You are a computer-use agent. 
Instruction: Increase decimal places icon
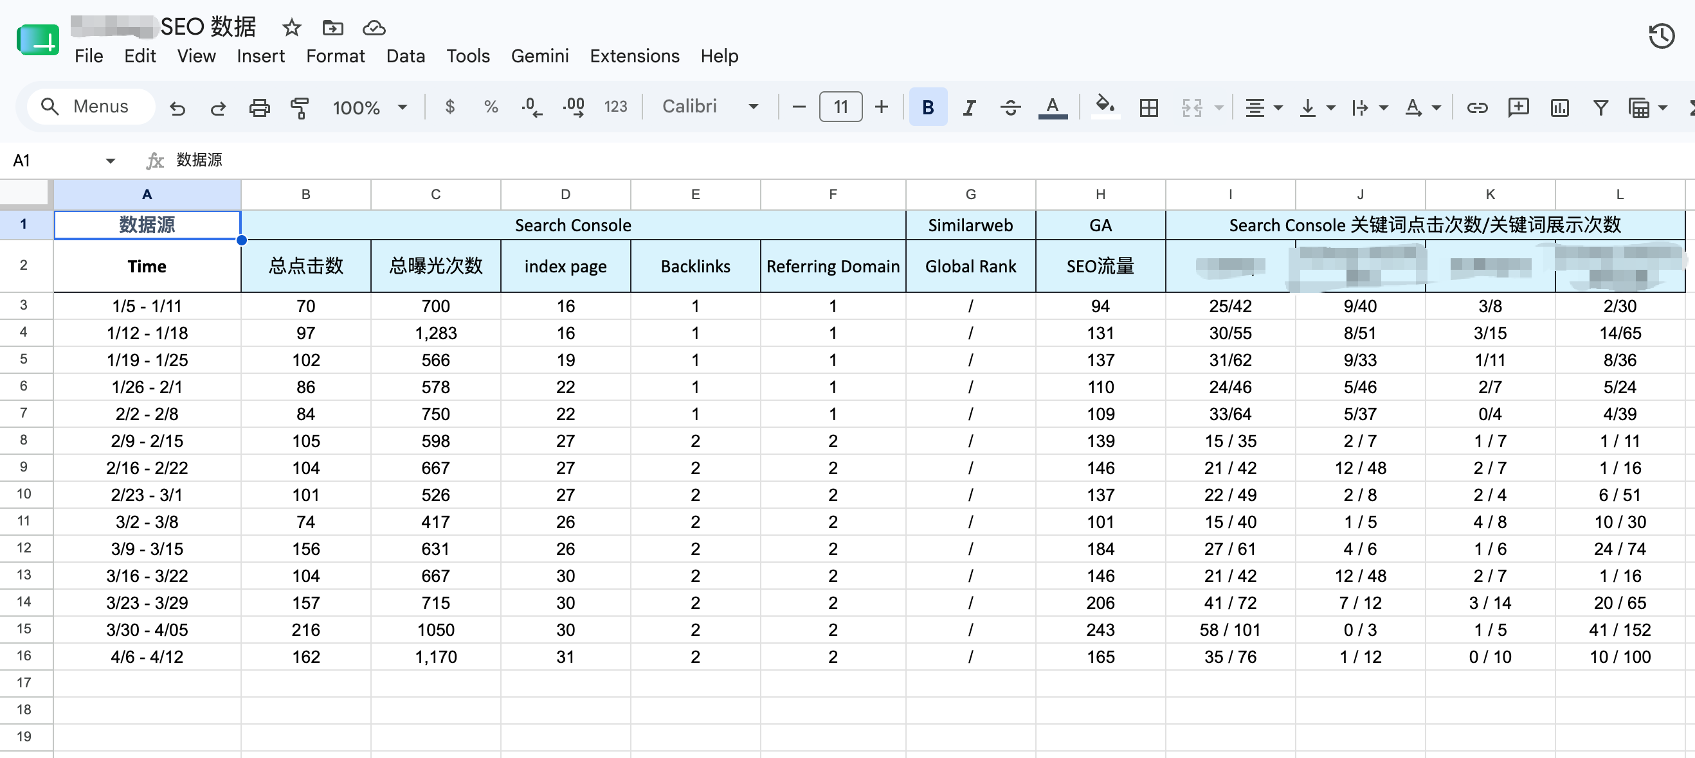click(x=574, y=107)
